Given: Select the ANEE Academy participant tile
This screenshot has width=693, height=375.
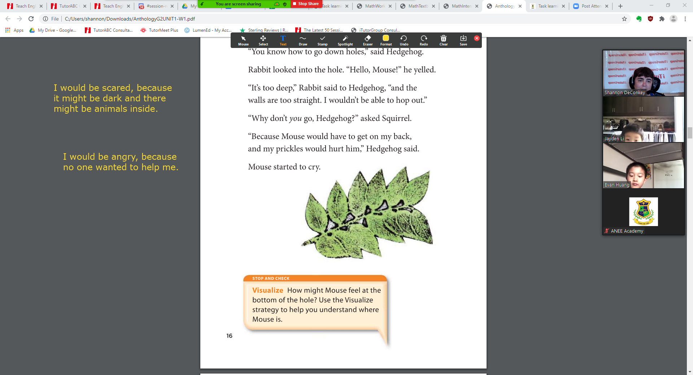Looking at the screenshot, I should pyautogui.click(x=643, y=212).
